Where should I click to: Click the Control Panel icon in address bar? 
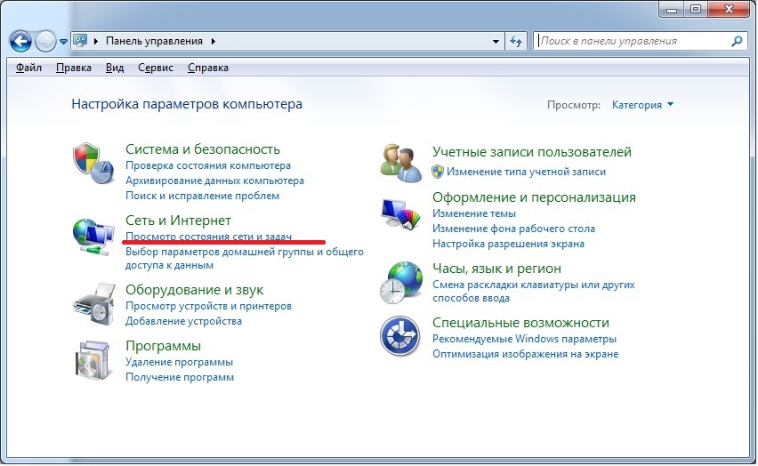80,41
